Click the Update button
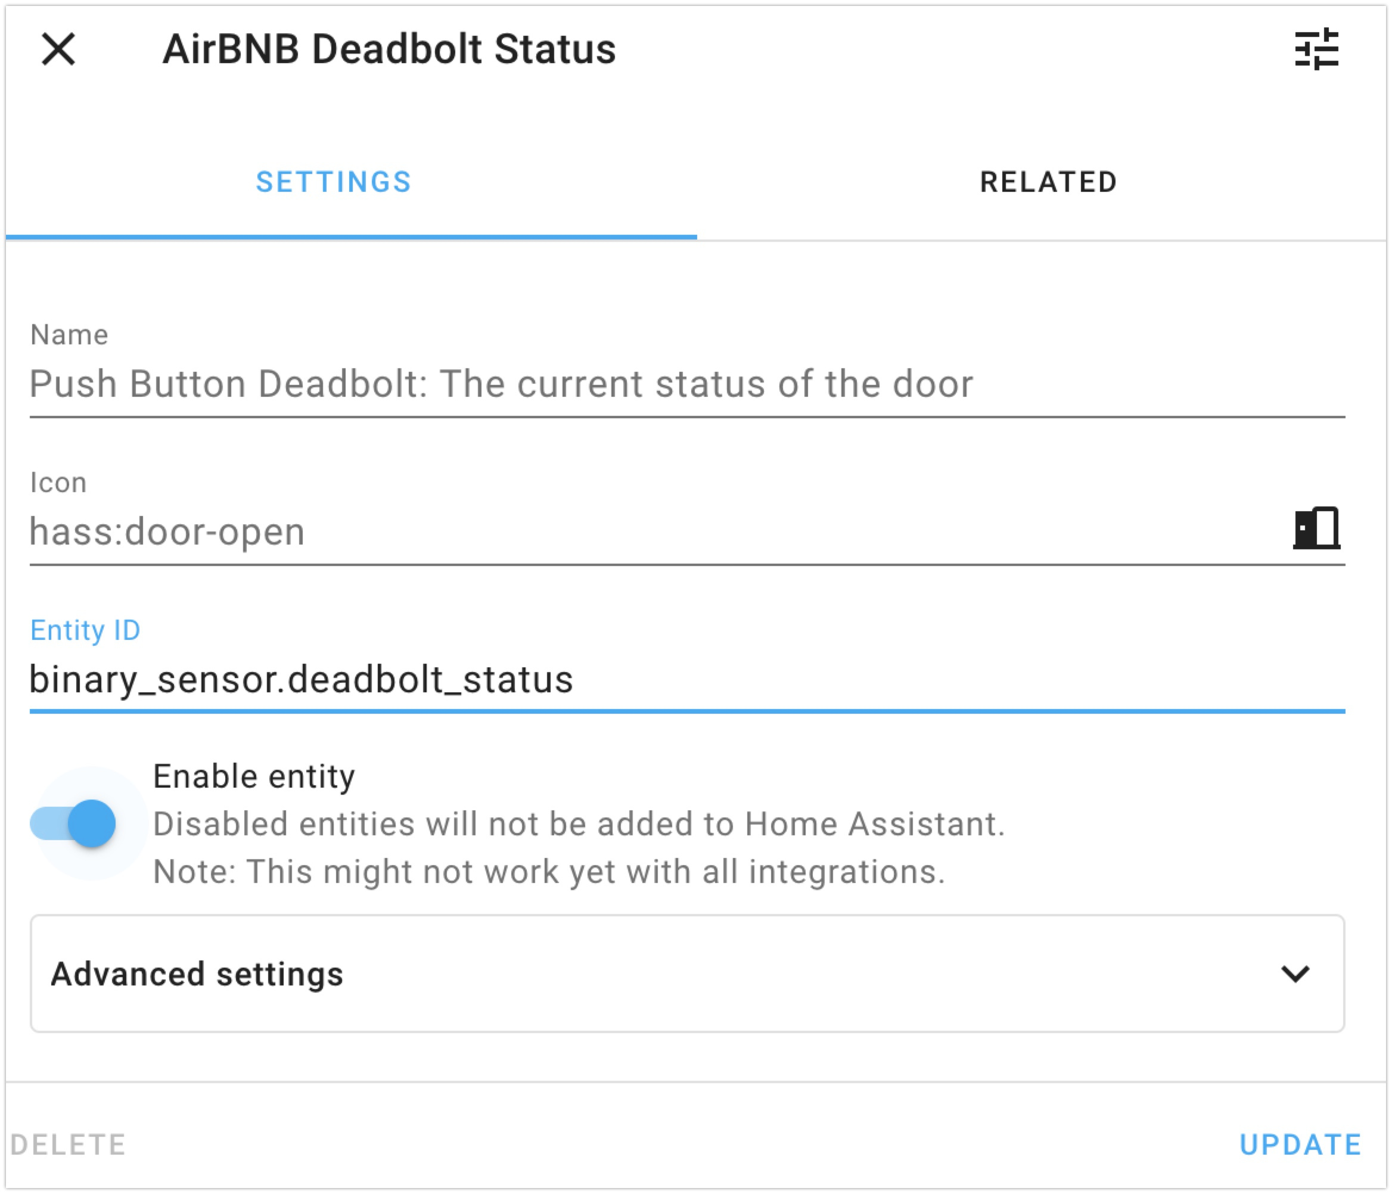This screenshot has height=1194, width=1392. [x=1300, y=1145]
